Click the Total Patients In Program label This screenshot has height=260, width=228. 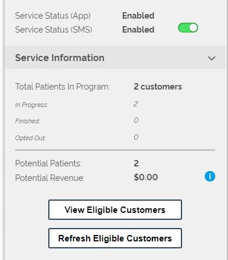click(x=62, y=87)
